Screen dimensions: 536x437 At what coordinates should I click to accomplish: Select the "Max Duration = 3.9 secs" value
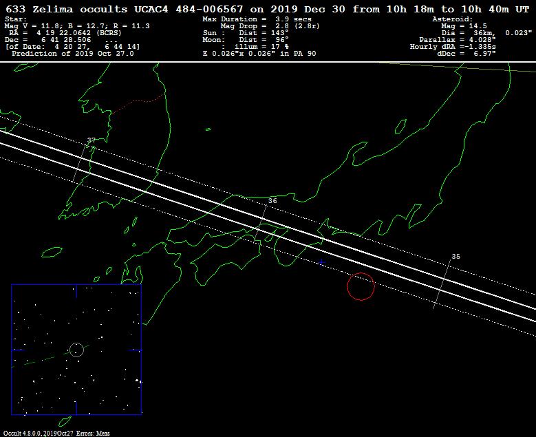click(x=257, y=19)
